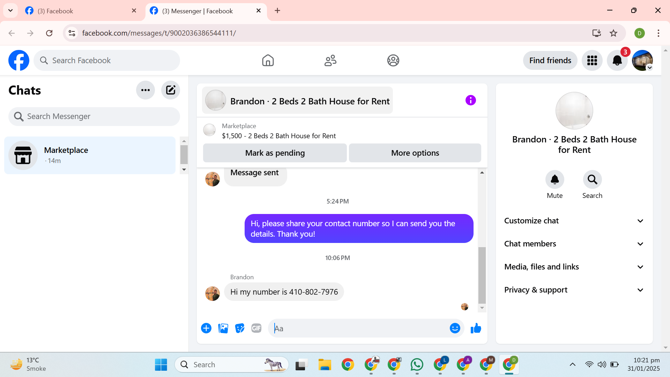
Task: Open Chrome profile D avatar
Action: (x=639, y=33)
